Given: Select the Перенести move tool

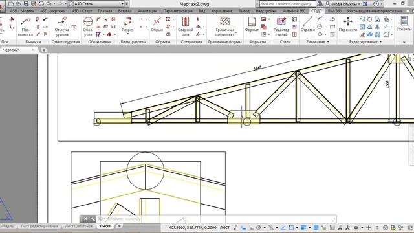Looking at the screenshot, I should tap(348, 25).
